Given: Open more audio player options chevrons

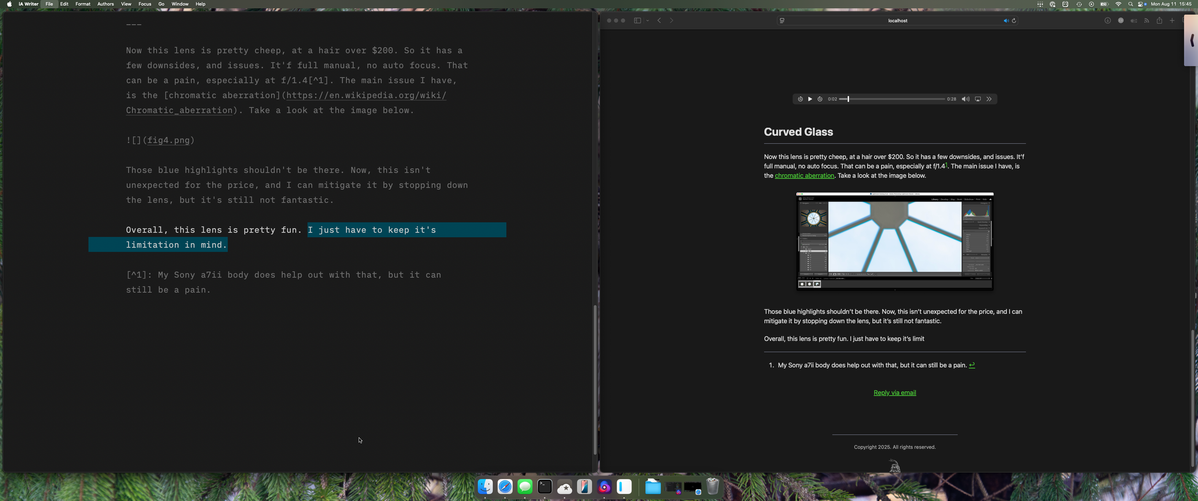Looking at the screenshot, I should (989, 99).
